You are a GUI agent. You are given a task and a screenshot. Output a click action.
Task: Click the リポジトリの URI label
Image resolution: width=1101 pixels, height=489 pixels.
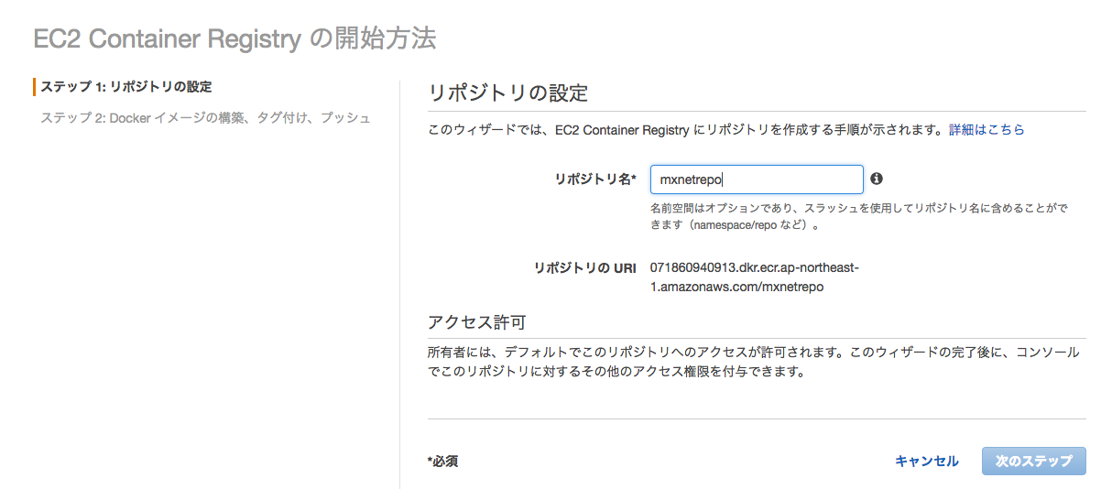coord(585,268)
